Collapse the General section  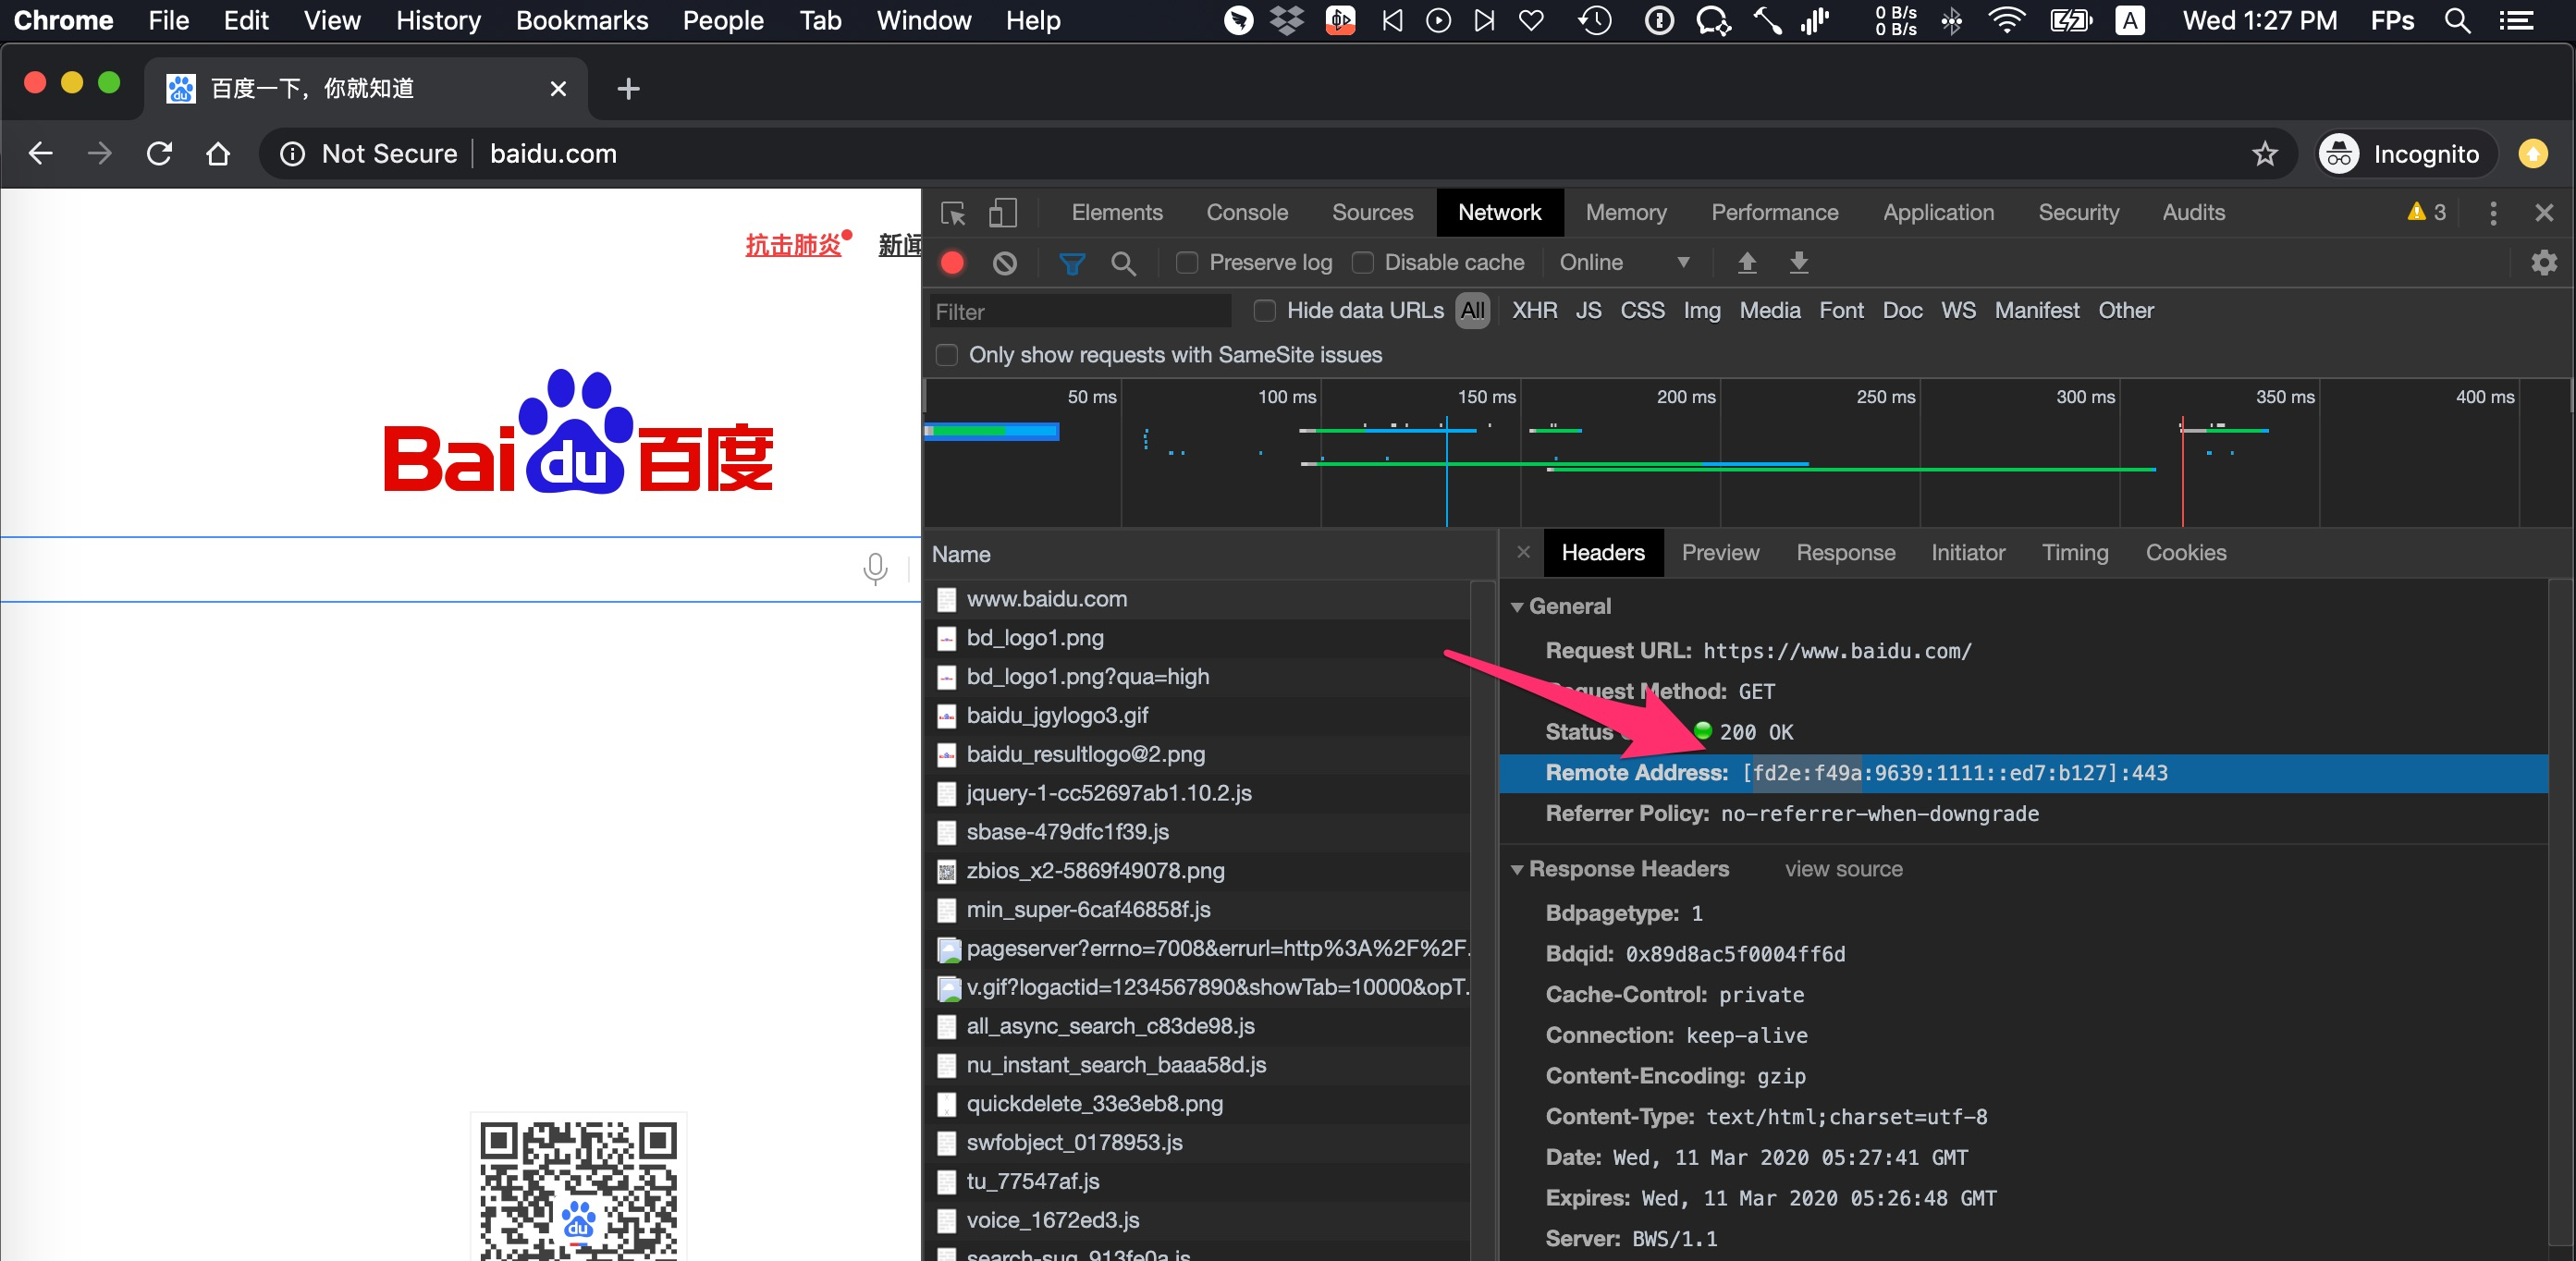click(1517, 607)
